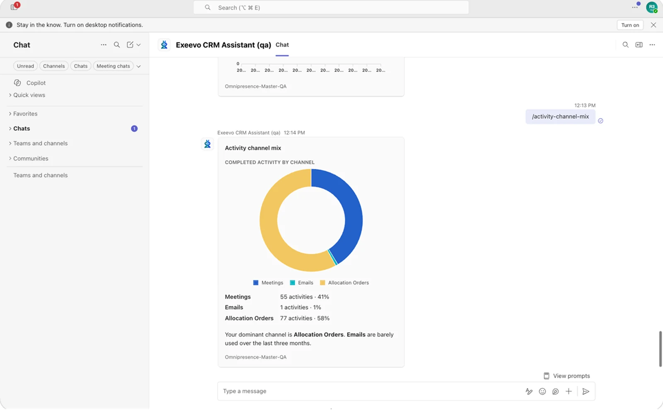Start a new chat with compose icon
The image size is (663, 414).
(x=130, y=45)
